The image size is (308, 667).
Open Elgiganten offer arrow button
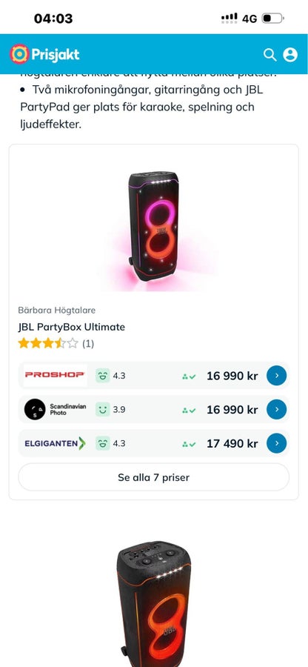pyautogui.click(x=277, y=443)
